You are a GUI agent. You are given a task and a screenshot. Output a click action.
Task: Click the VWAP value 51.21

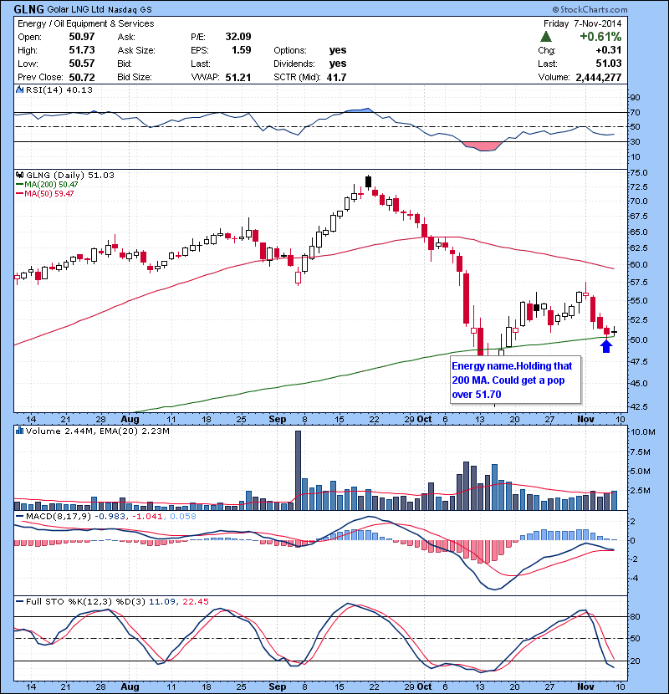(237, 78)
